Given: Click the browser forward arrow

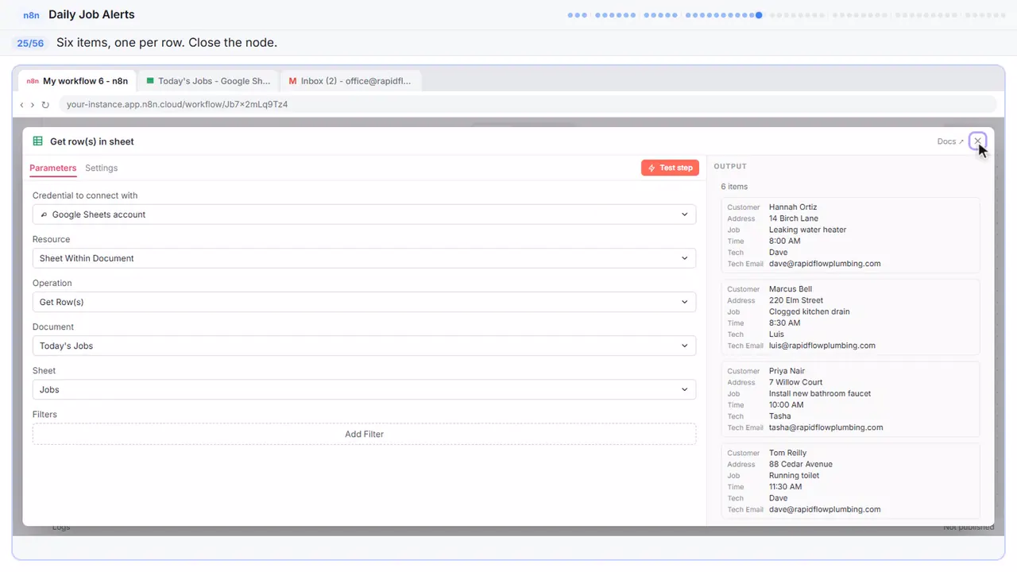Looking at the screenshot, I should (x=33, y=104).
